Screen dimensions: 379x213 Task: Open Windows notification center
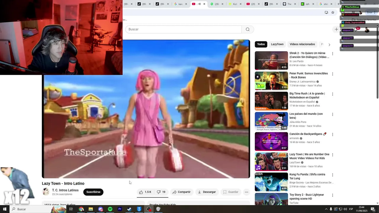pyautogui.click(x=373, y=209)
